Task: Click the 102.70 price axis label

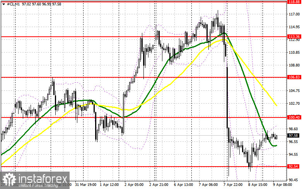Action: [x=294, y=103]
